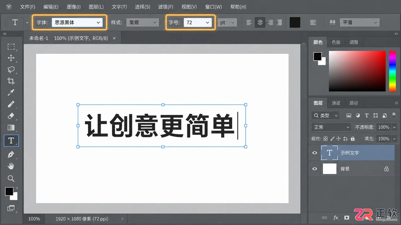Open the pt unit dropdown
The width and height of the screenshot is (401, 225).
[x=227, y=22]
